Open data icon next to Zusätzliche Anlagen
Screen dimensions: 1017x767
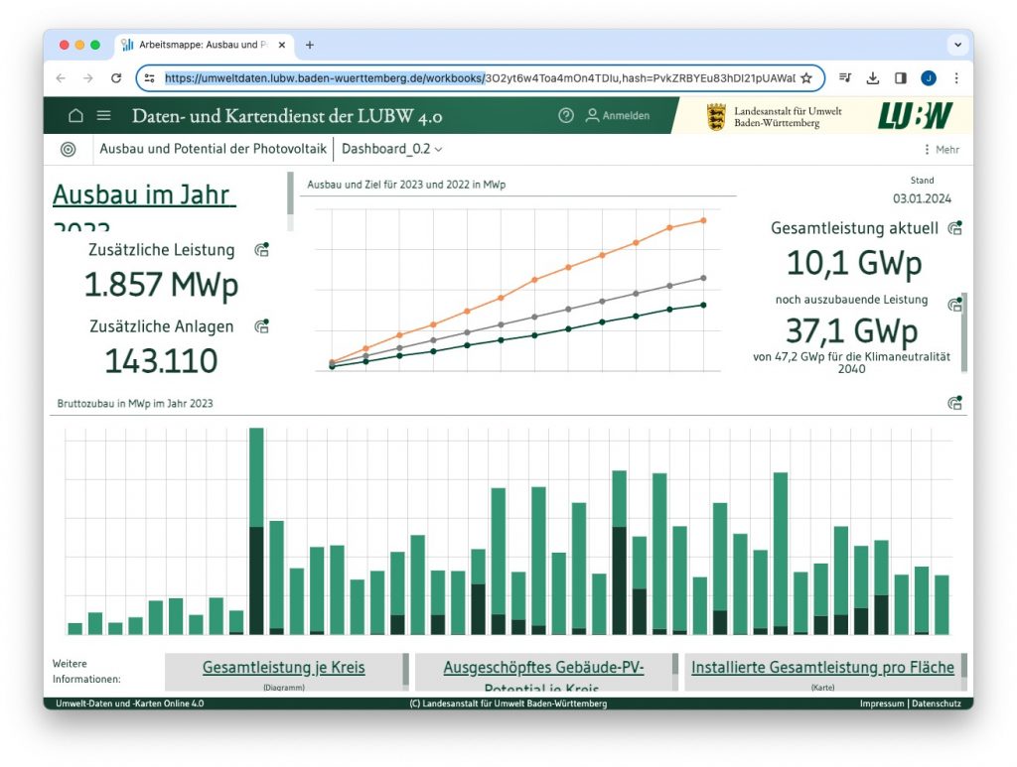[261, 325]
